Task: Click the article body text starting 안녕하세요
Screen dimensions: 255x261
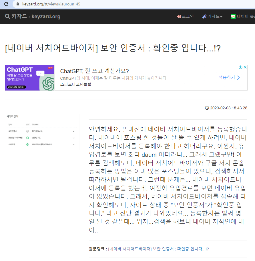Action: pos(168,179)
